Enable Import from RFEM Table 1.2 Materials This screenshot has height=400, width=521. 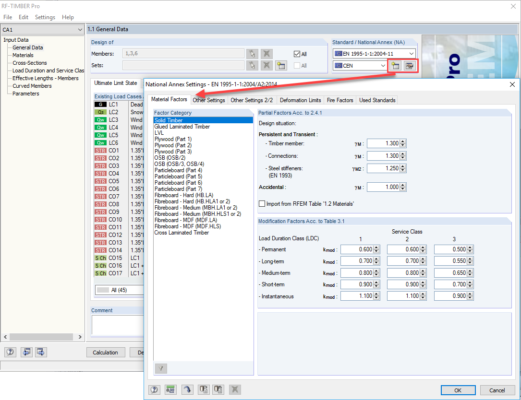(262, 203)
